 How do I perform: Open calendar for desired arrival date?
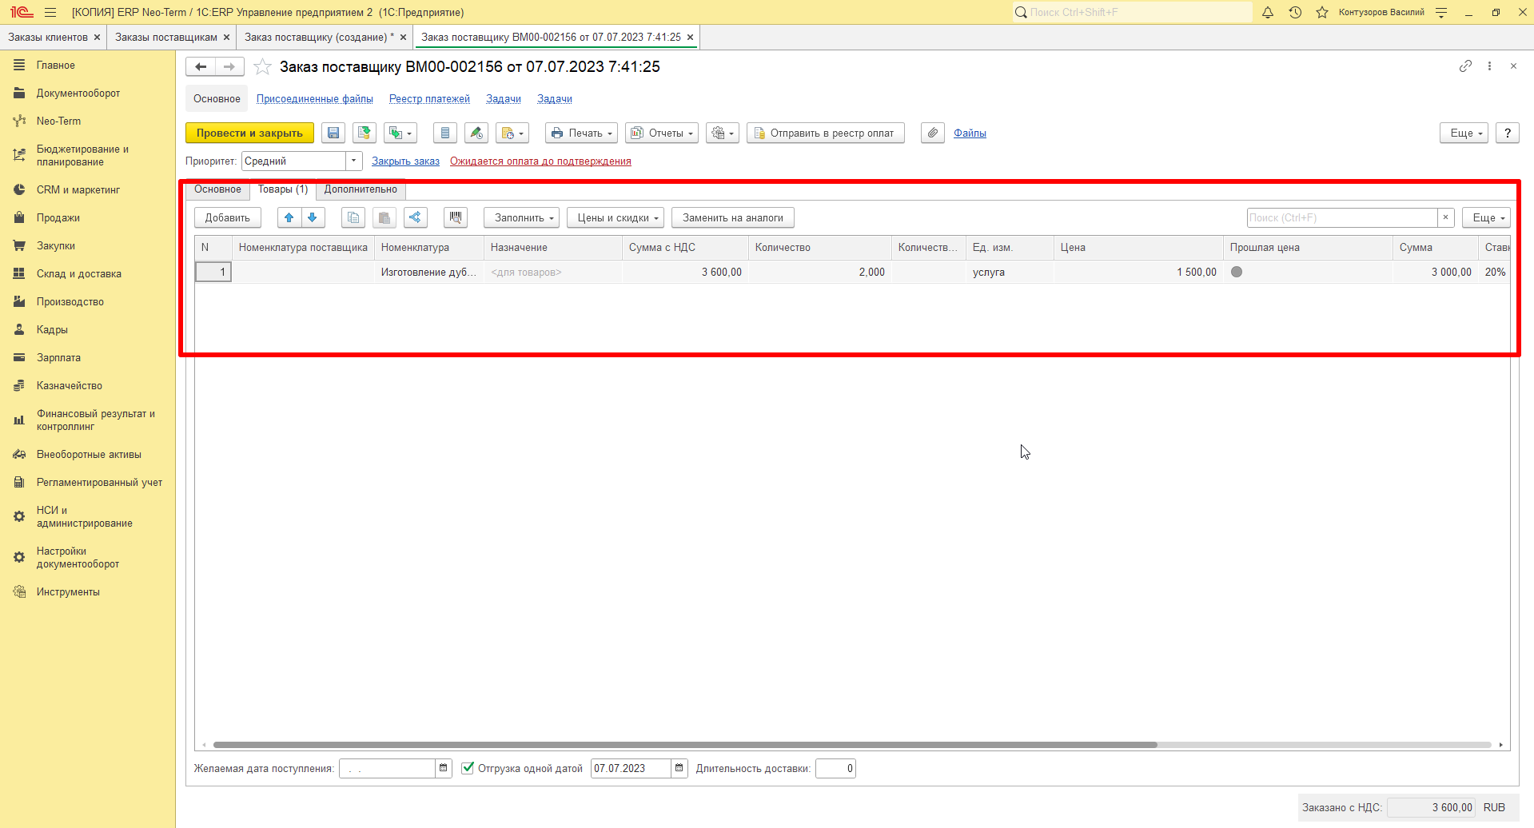[444, 769]
